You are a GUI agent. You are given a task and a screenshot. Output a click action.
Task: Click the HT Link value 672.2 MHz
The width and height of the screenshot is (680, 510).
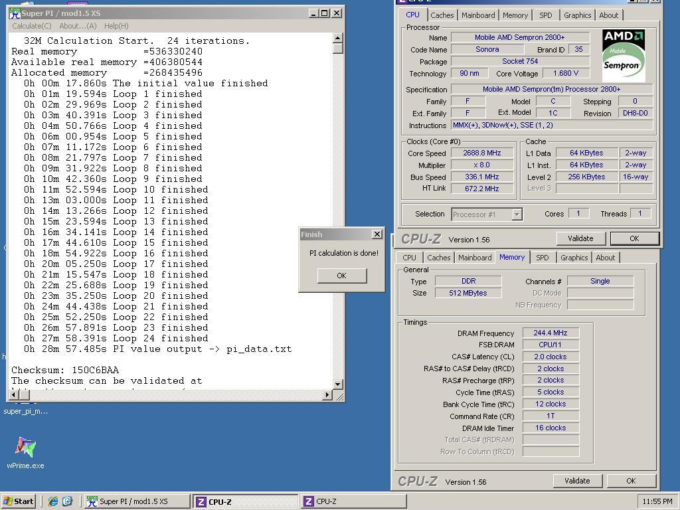[482, 188]
